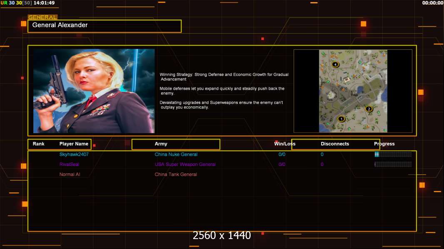Click China Tank General army entry
The image size is (444, 249).
[x=176, y=174]
